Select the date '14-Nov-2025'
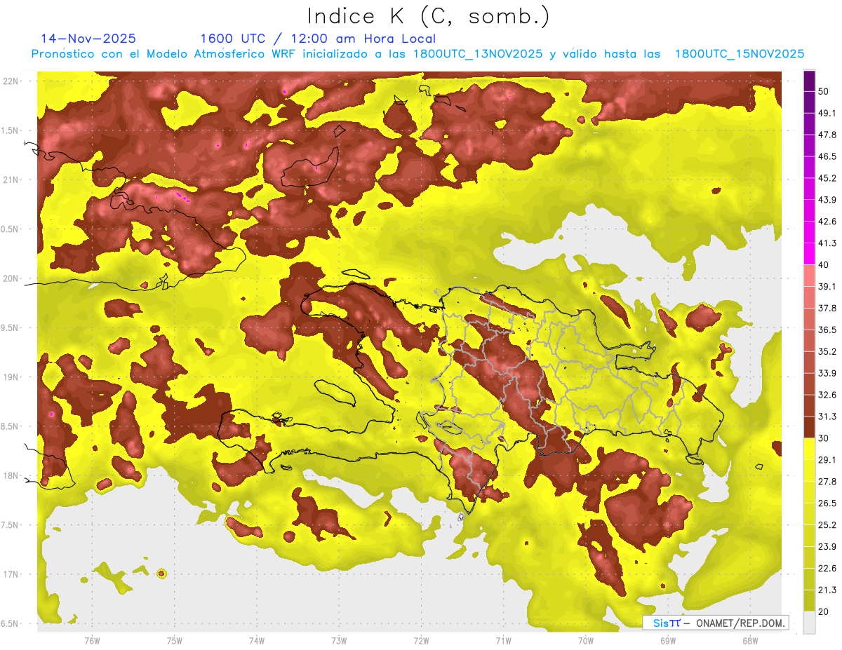The width and height of the screenshot is (842, 650). [88, 39]
